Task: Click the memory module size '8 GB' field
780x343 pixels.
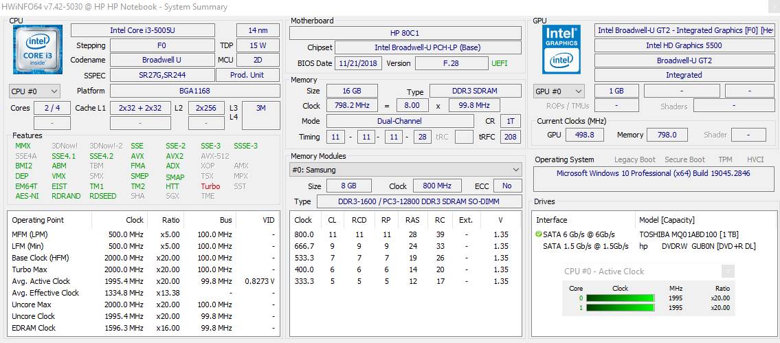Action: click(348, 186)
